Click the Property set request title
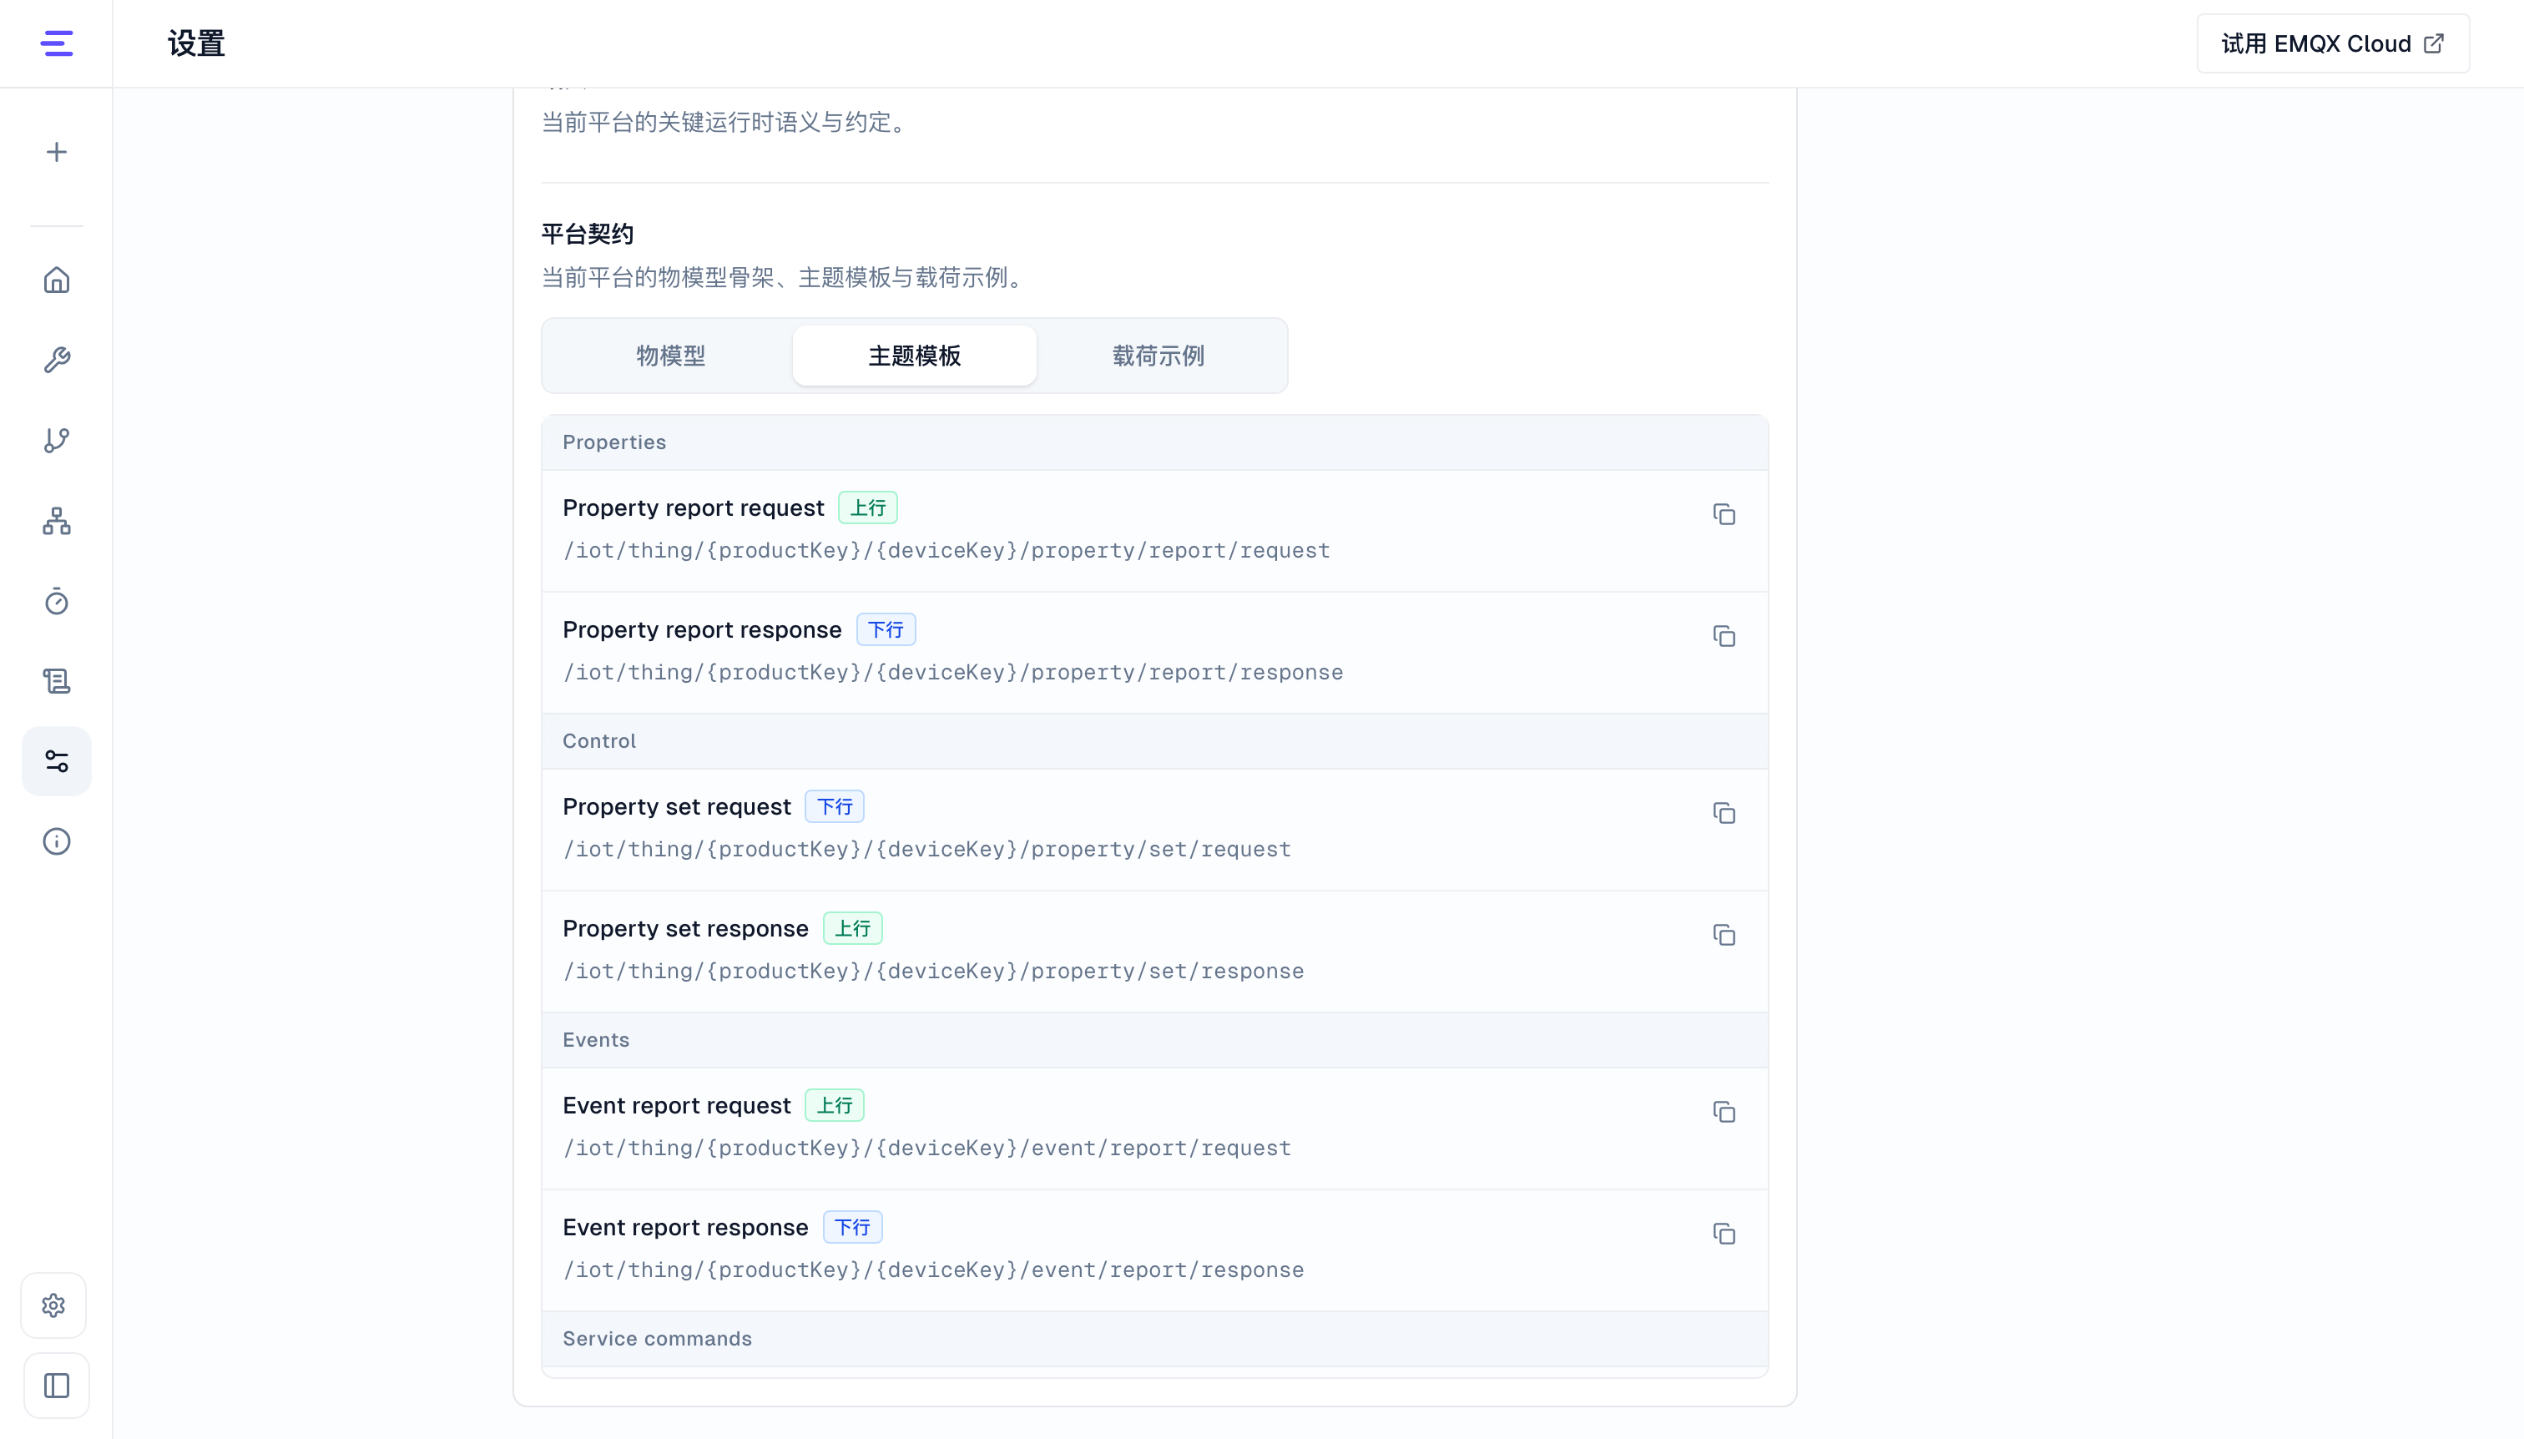The width and height of the screenshot is (2524, 1439). (x=676, y=807)
